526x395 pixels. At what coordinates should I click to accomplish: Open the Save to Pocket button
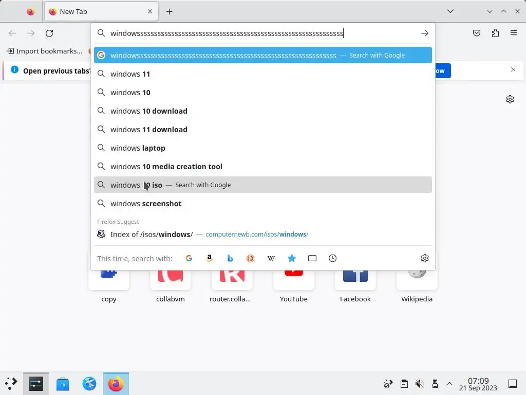coord(477,33)
